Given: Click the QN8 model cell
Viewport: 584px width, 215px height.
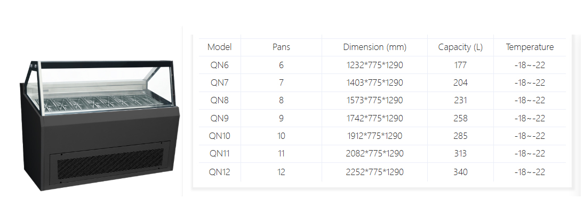Looking at the screenshot, I should tap(219, 100).
